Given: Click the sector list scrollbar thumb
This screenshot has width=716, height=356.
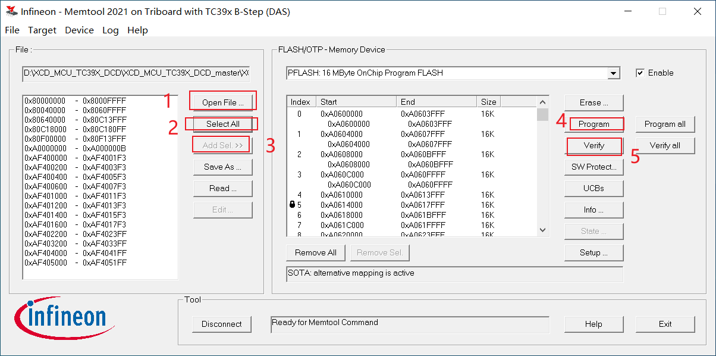Looking at the screenshot, I should point(542,114).
